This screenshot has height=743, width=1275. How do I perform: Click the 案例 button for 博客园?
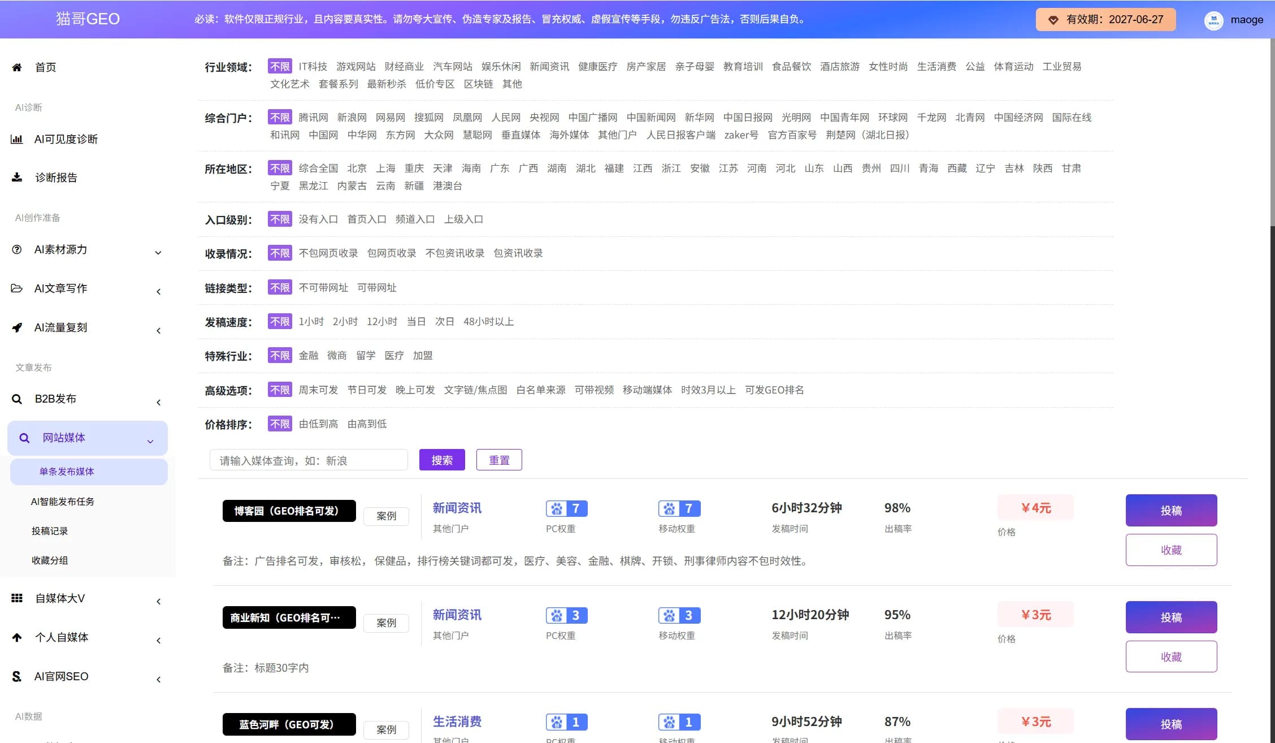click(386, 516)
